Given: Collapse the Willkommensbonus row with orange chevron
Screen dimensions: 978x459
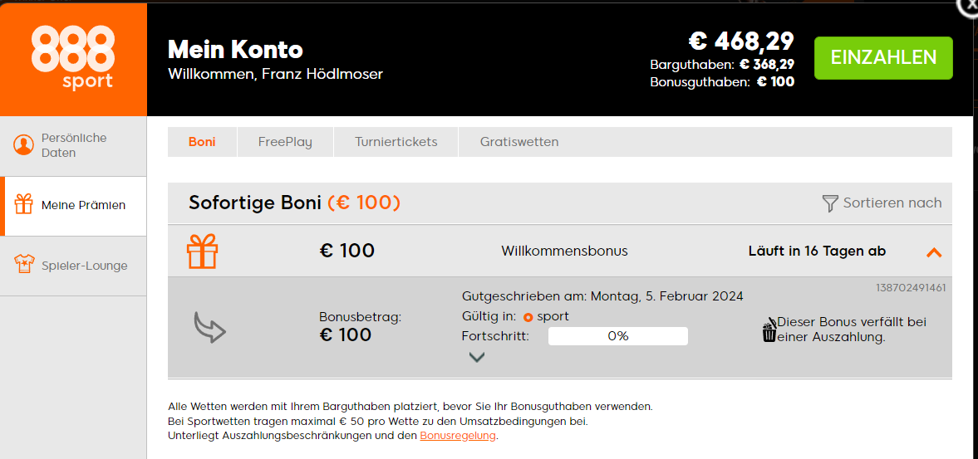Looking at the screenshot, I should [x=934, y=252].
